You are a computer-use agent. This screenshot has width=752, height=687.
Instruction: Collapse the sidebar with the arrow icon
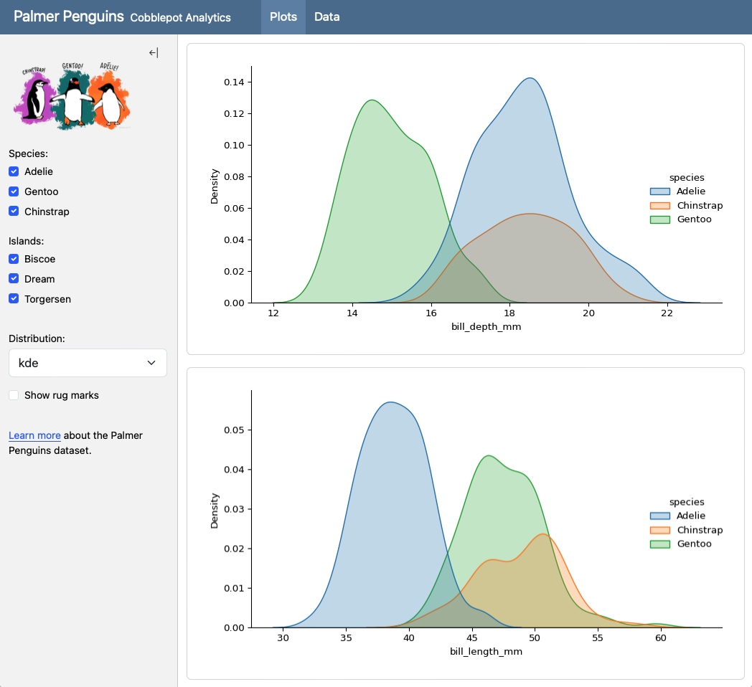tap(153, 52)
